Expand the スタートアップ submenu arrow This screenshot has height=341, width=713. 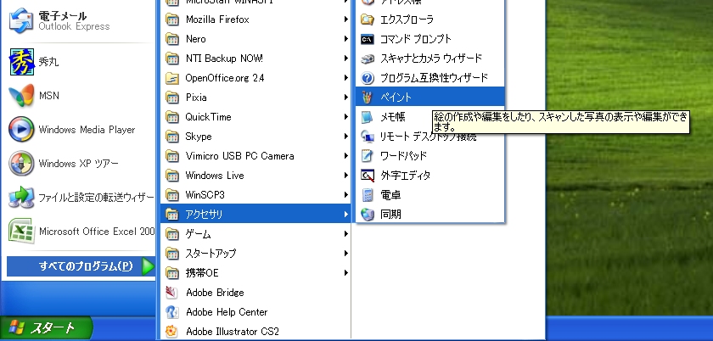coord(346,254)
